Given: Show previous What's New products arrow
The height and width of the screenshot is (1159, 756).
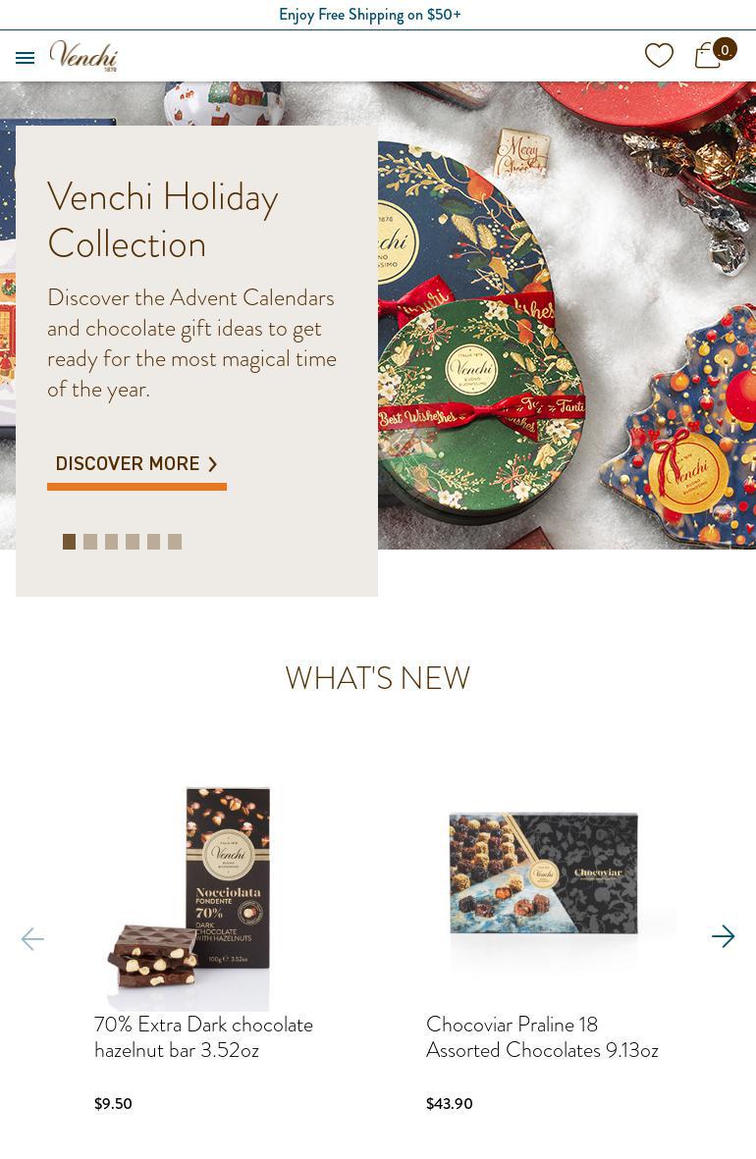Looking at the screenshot, I should (32, 939).
